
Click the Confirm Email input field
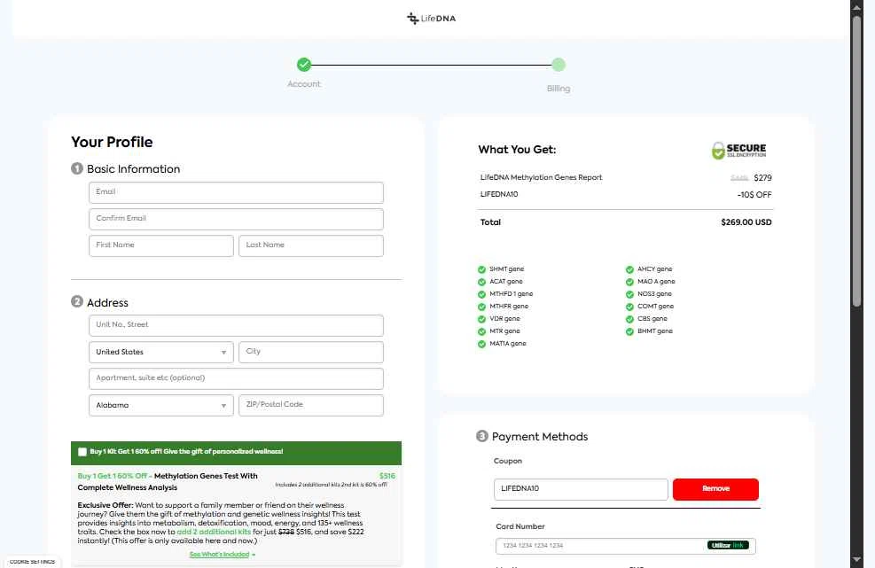[x=236, y=219]
